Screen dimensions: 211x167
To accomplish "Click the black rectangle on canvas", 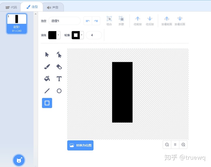I will [122, 92].
